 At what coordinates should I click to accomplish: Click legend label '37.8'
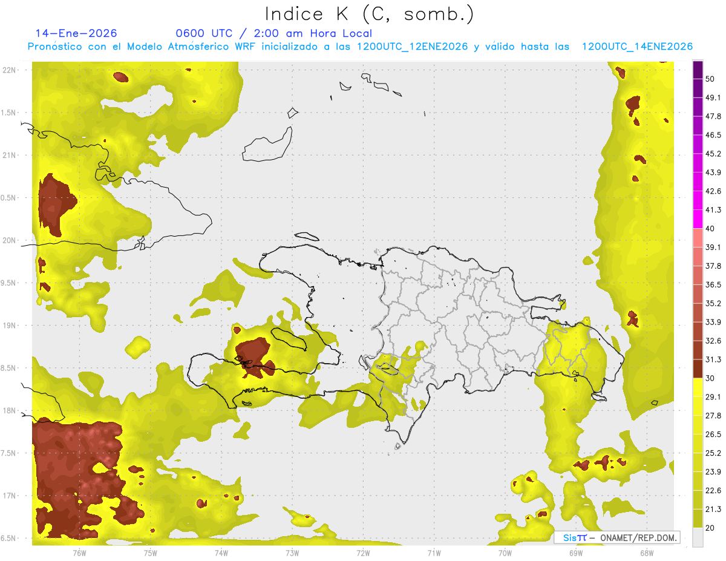tap(713, 266)
